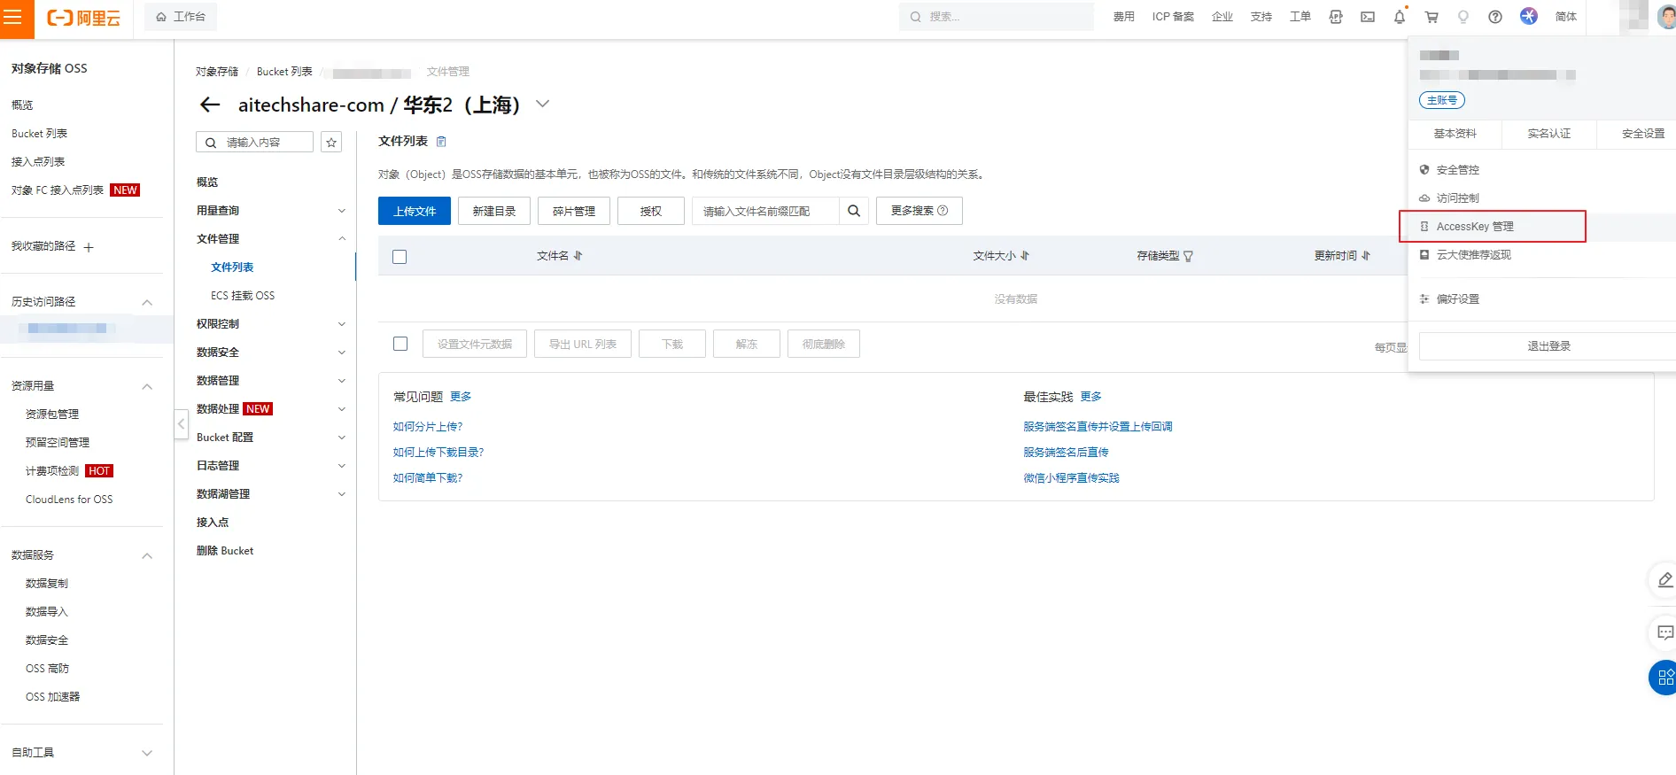
Task: Expand the 权限控制 section
Action: [x=342, y=324]
